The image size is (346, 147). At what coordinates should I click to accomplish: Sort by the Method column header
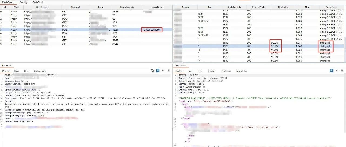(x=75, y=8)
